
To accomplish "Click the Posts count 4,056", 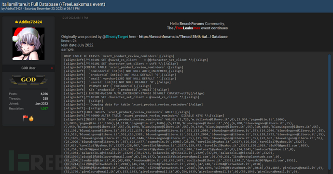I will [x=44, y=94].
